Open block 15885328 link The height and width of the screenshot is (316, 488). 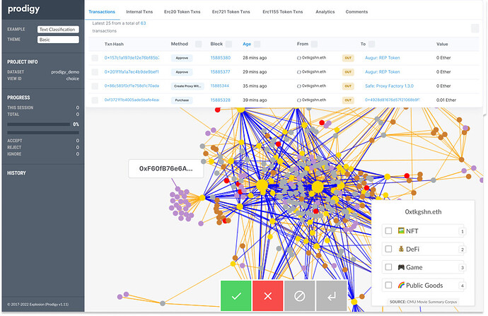[221, 100]
